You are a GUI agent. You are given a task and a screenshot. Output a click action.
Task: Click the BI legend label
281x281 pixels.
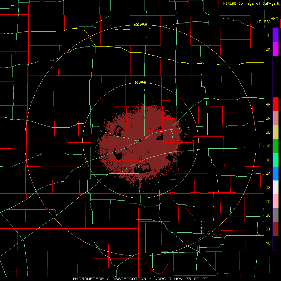268,229
